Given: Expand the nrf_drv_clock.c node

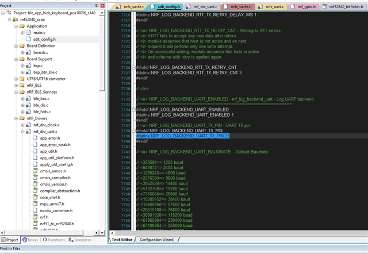Looking at the screenshot, I should (x=23, y=125).
